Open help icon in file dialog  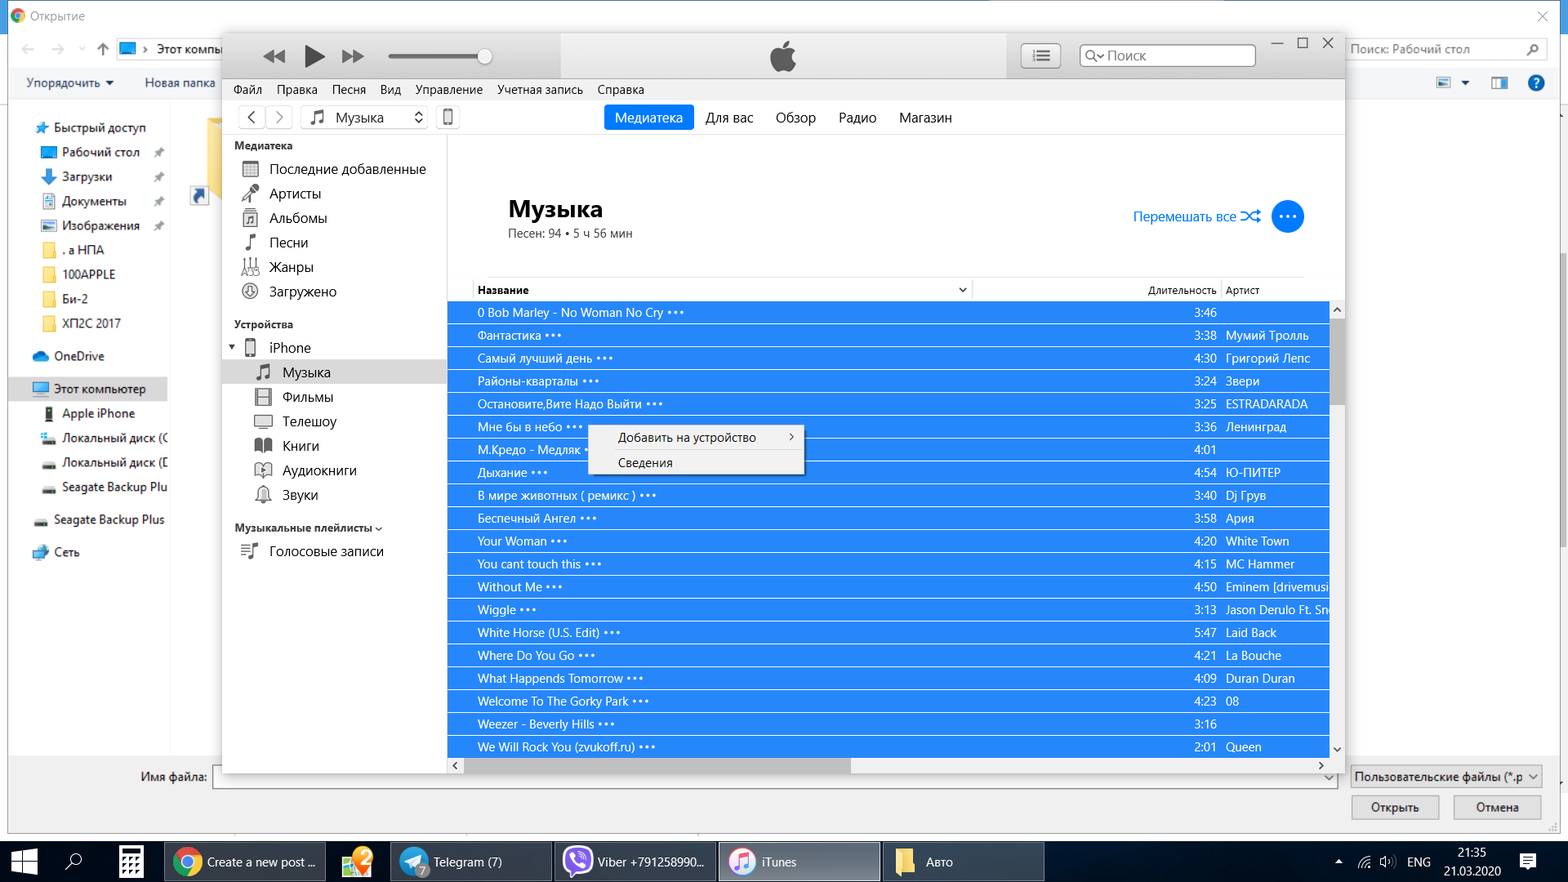[1536, 82]
